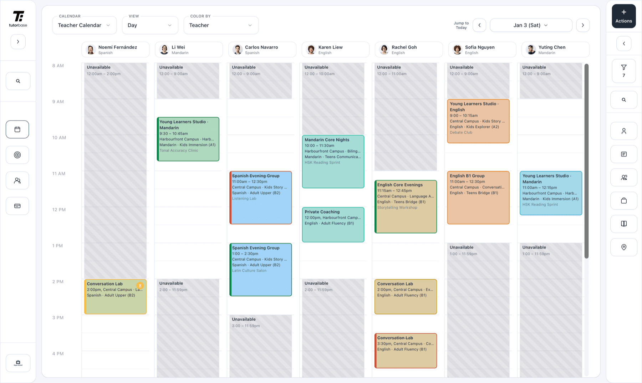Open English B1 Group event

click(478, 198)
